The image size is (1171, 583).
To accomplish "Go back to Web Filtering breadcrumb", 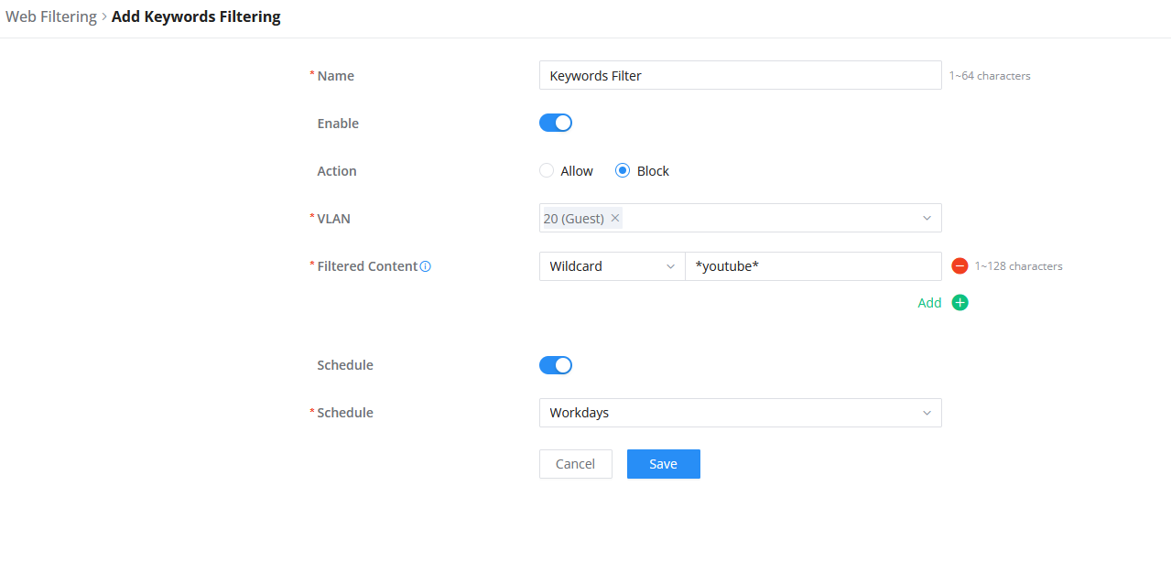I will 51,16.
